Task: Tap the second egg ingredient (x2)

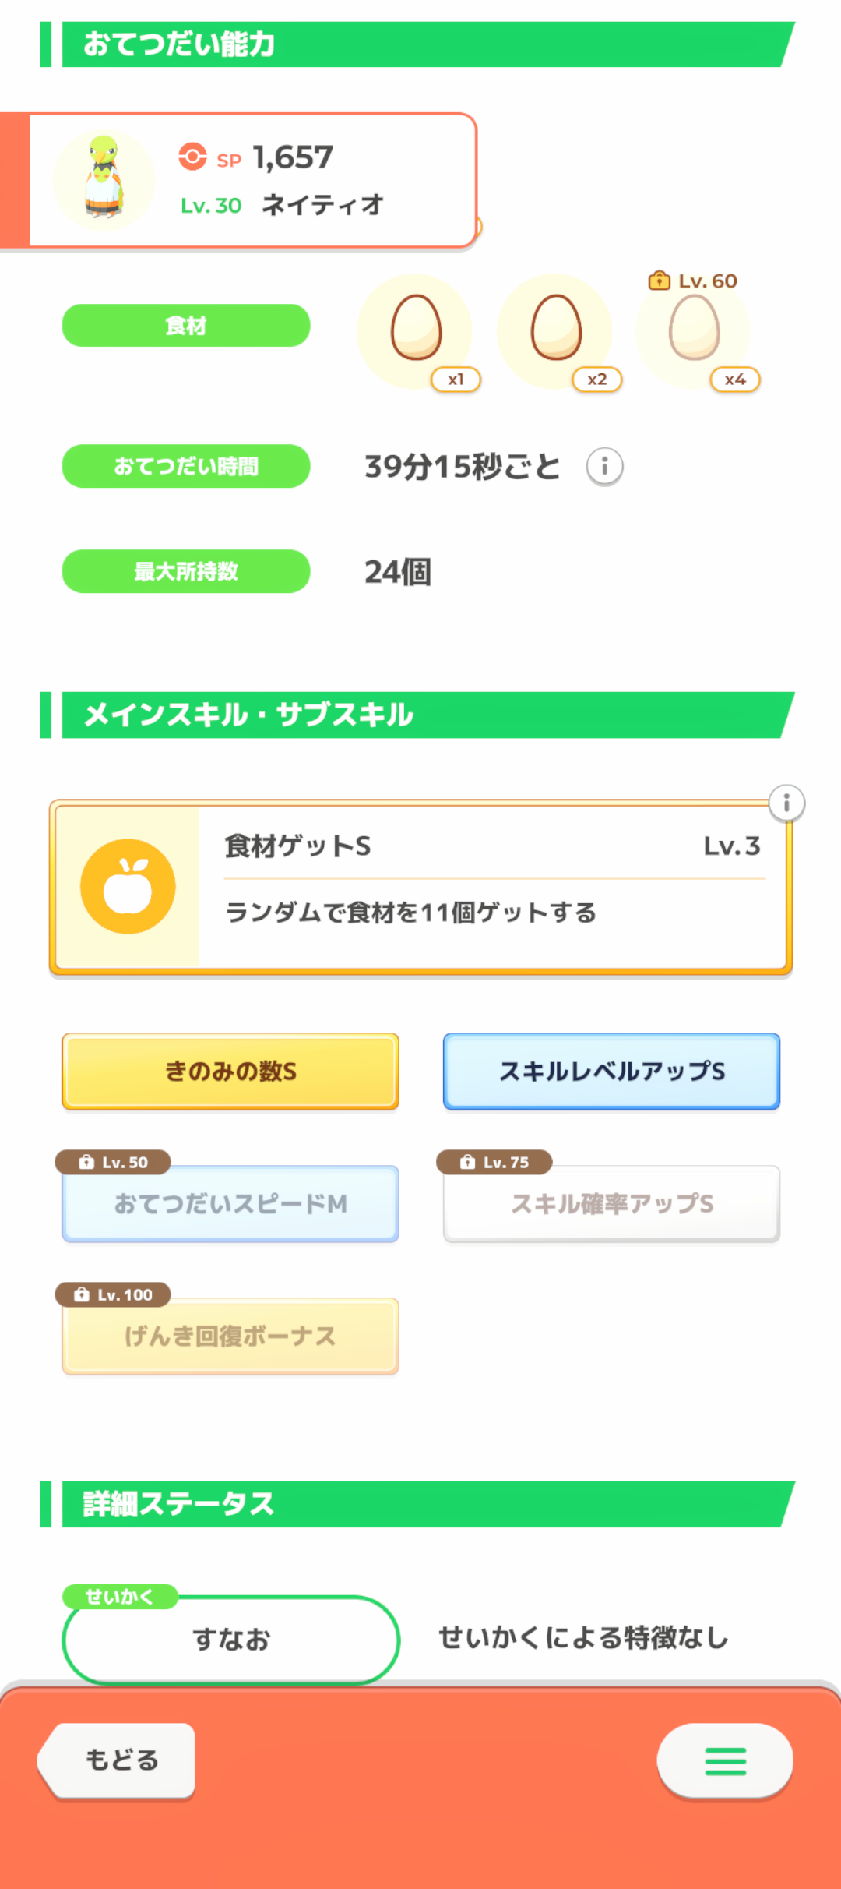Action: pos(555,329)
